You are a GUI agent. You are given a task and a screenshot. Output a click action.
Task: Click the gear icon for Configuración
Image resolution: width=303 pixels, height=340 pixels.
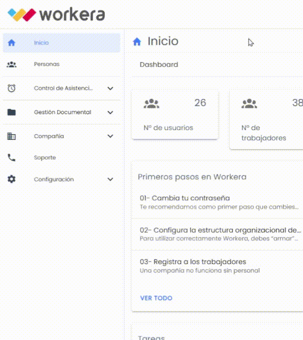[12, 179]
